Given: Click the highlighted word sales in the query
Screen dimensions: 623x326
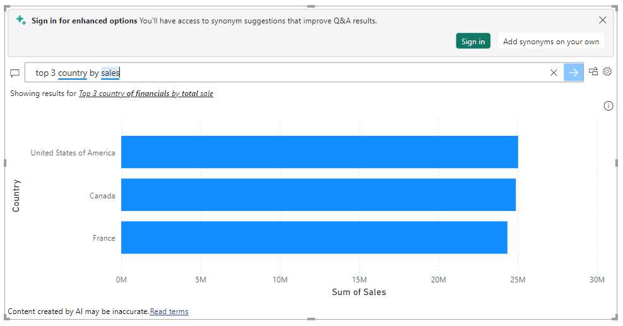Looking at the screenshot, I should pos(110,73).
